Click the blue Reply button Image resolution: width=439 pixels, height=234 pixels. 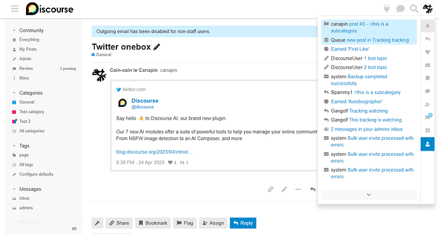pyautogui.click(x=243, y=223)
